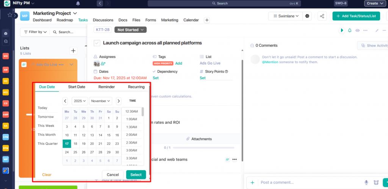Open the Not Started status dropdown
The image size is (388, 189).
coord(130,29)
